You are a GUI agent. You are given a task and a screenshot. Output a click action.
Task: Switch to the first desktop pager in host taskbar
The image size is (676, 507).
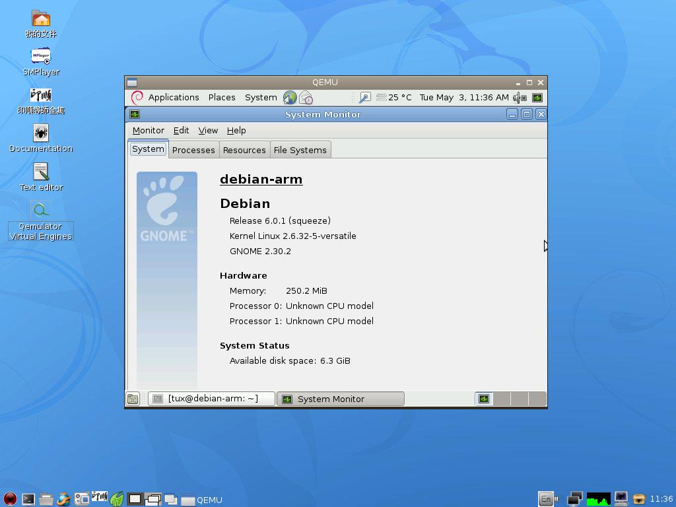(135, 499)
